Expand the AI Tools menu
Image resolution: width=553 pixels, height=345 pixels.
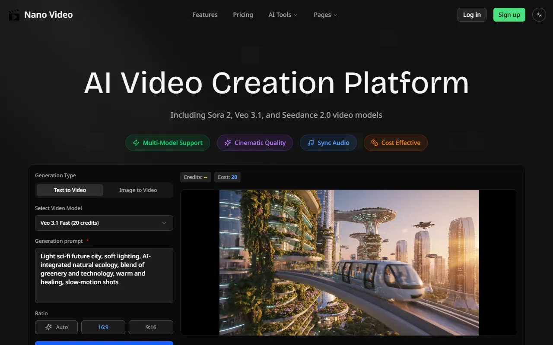[x=283, y=15]
